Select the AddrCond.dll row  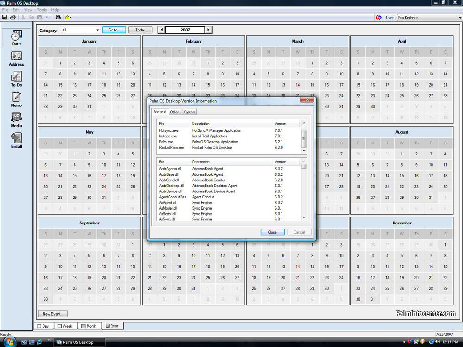point(229,180)
